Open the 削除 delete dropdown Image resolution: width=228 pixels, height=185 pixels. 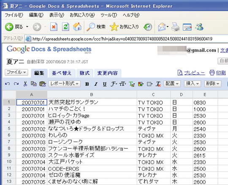pyautogui.click(x=212, y=84)
